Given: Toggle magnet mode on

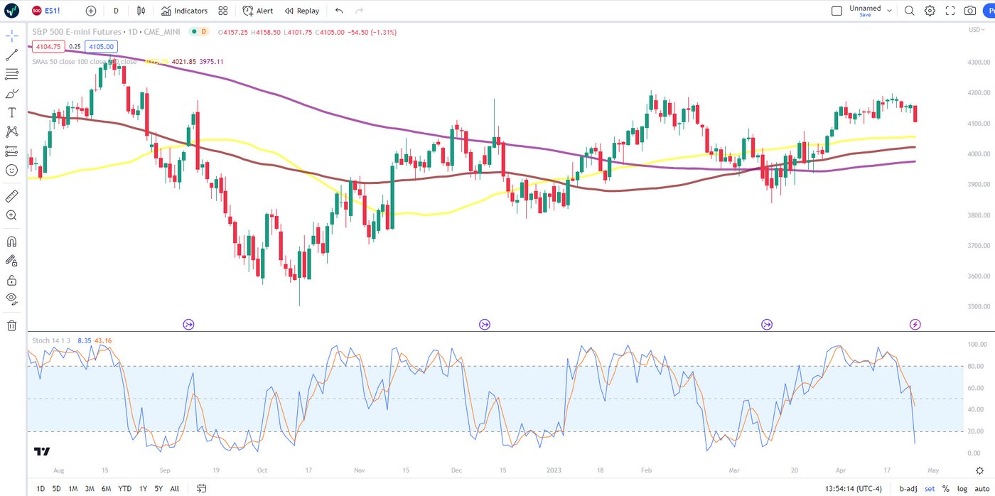Looking at the screenshot, I should point(12,242).
